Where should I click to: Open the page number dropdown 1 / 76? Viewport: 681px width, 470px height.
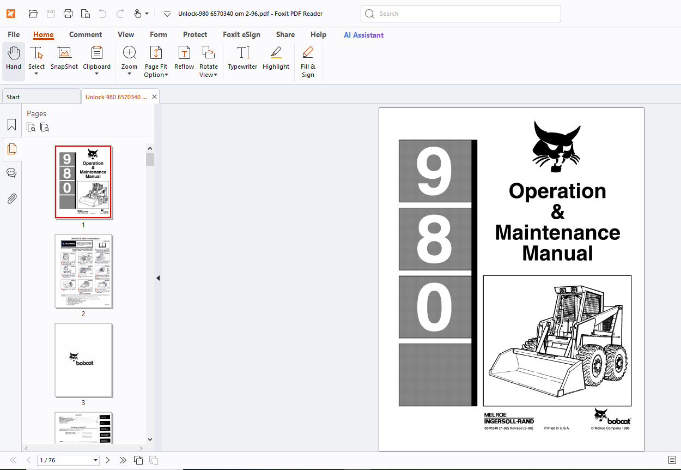[96, 460]
